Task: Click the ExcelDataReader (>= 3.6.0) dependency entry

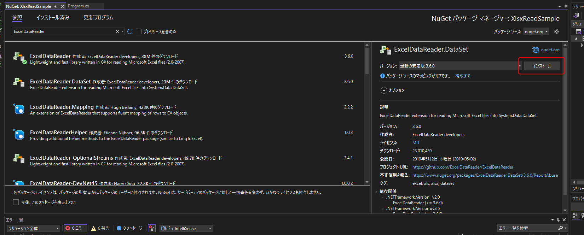Action: [418, 203]
